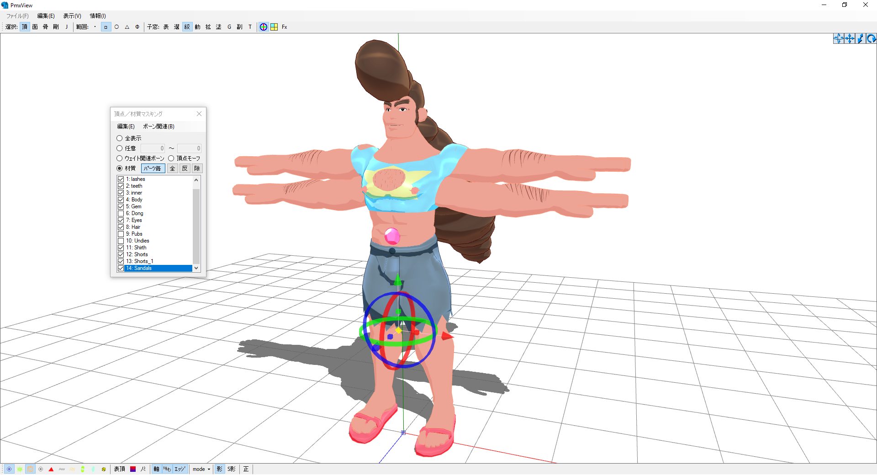Toggle the 絞 masking sub-window
Screen dimensions: 877x475
[x=187, y=27]
